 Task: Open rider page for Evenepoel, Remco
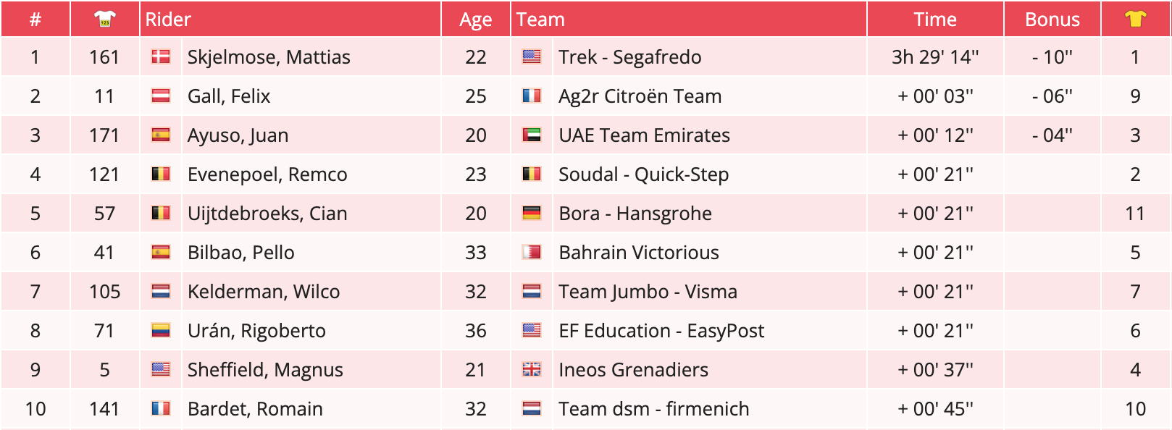coord(267,174)
